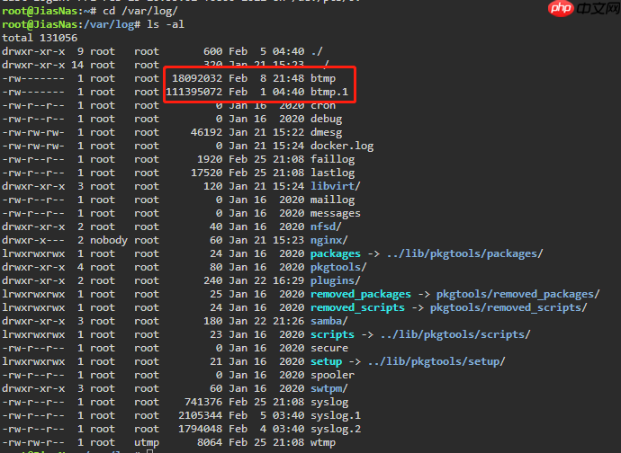Click the scripts symlink name

(332, 334)
